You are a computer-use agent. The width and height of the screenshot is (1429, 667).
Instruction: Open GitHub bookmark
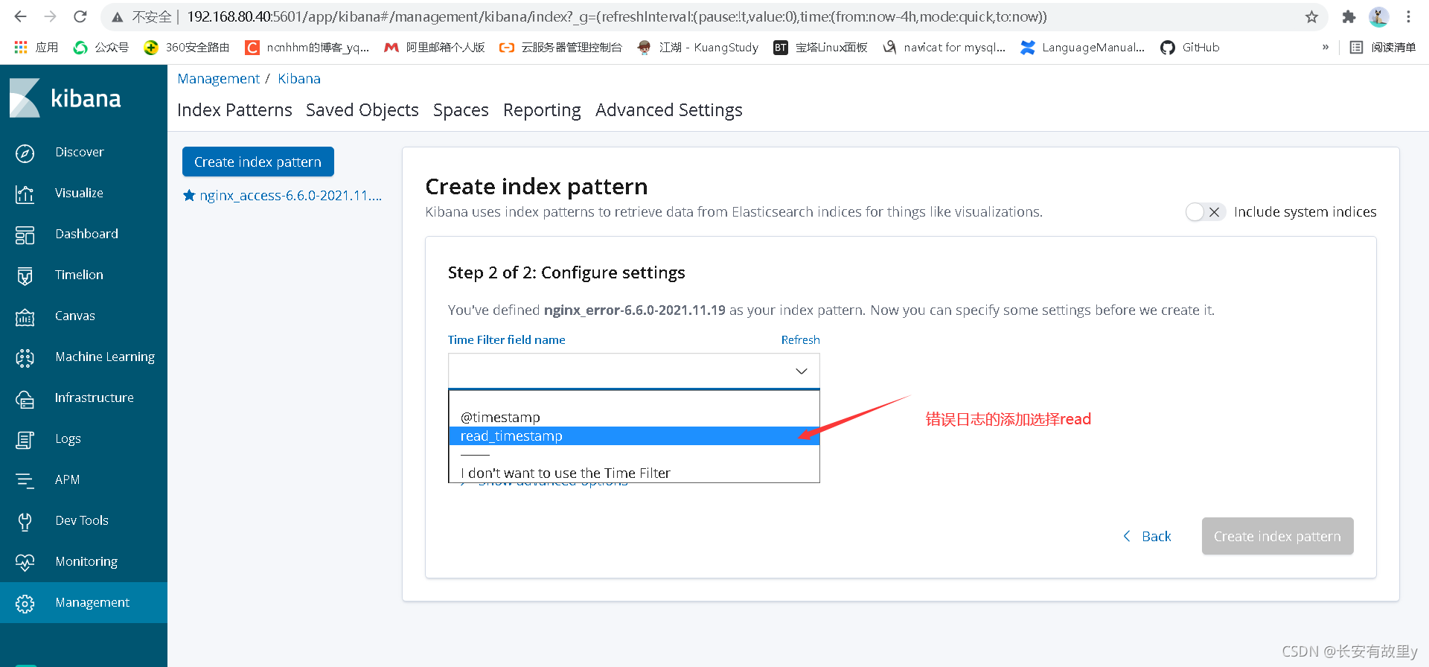pyautogui.click(x=1190, y=47)
